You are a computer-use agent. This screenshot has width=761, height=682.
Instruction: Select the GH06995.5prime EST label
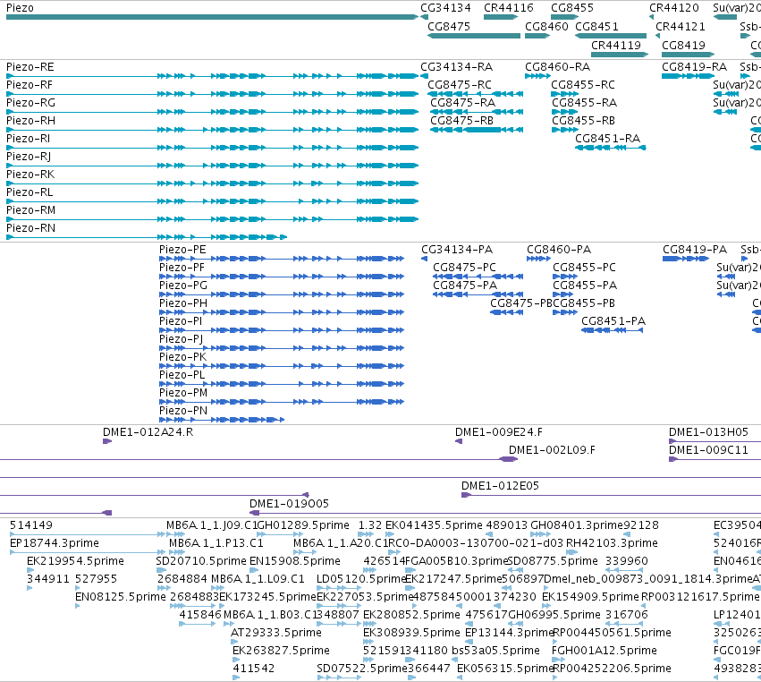coord(554,615)
